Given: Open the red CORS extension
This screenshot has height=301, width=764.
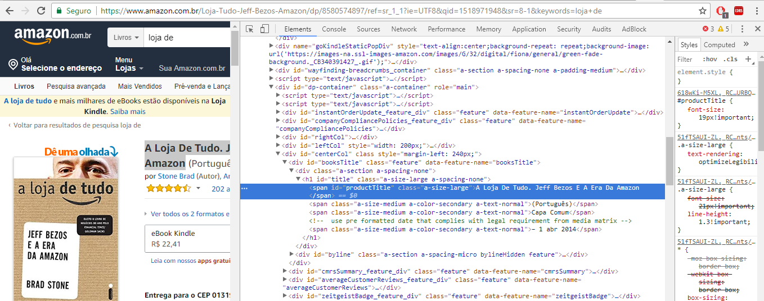Looking at the screenshot, I should coord(739,11).
